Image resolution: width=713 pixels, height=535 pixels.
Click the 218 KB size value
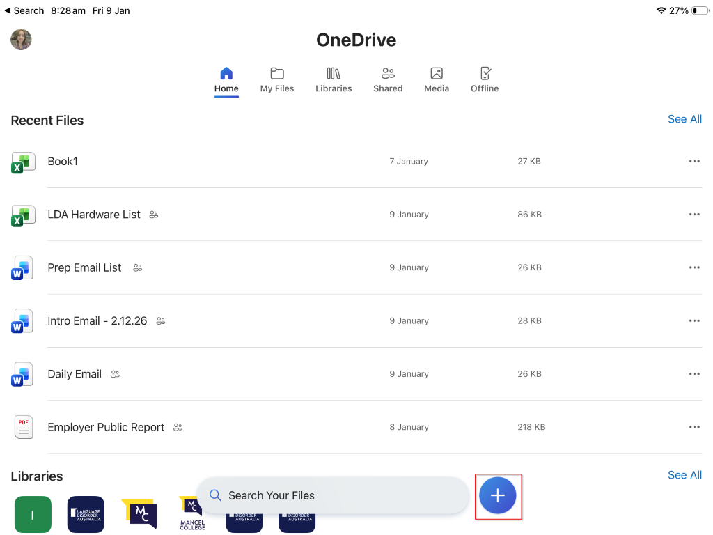(531, 427)
